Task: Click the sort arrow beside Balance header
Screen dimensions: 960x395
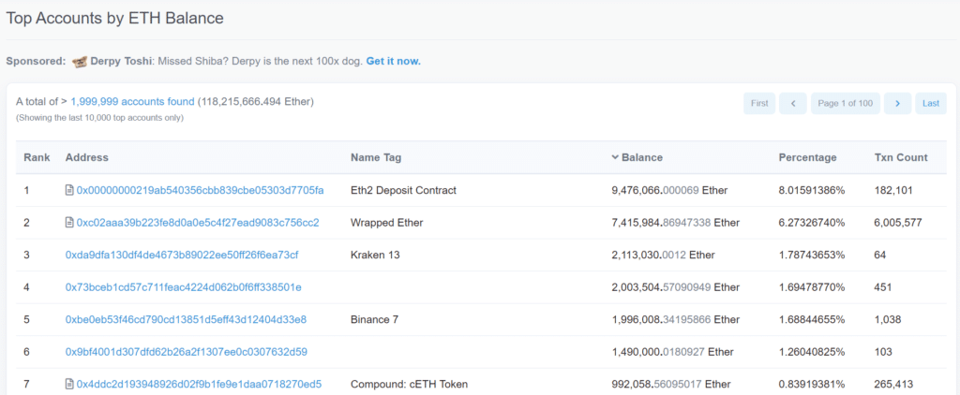Action: click(x=615, y=158)
